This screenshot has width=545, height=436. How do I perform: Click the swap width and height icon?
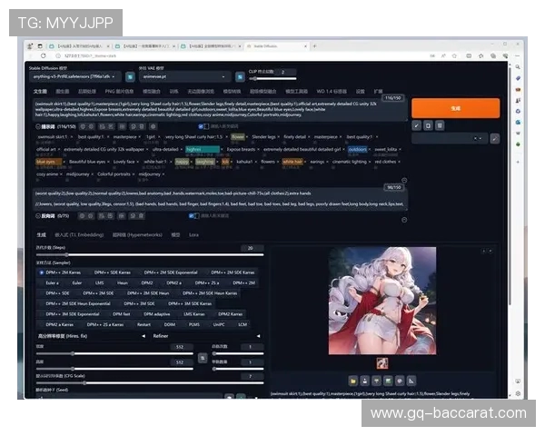click(x=203, y=358)
